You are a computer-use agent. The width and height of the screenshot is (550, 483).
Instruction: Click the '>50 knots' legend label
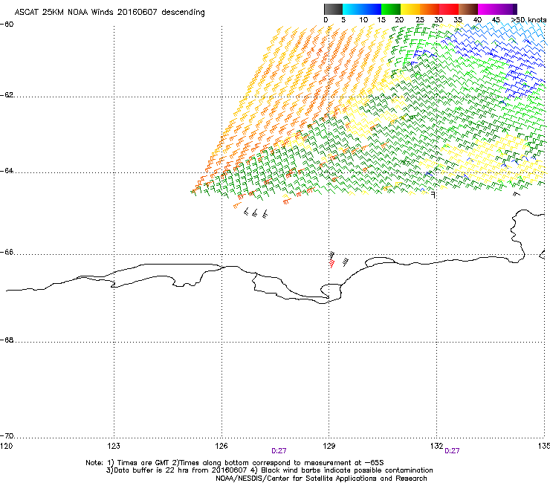coord(528,20)
